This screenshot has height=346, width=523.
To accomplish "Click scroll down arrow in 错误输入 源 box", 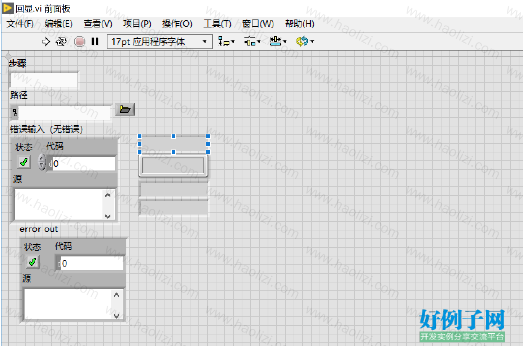I will coord(108,216).
